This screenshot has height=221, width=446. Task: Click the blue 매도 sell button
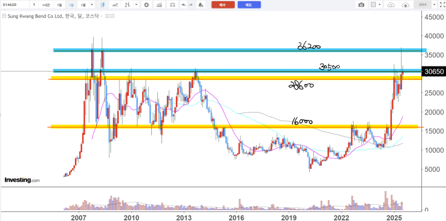pos(249,5)
